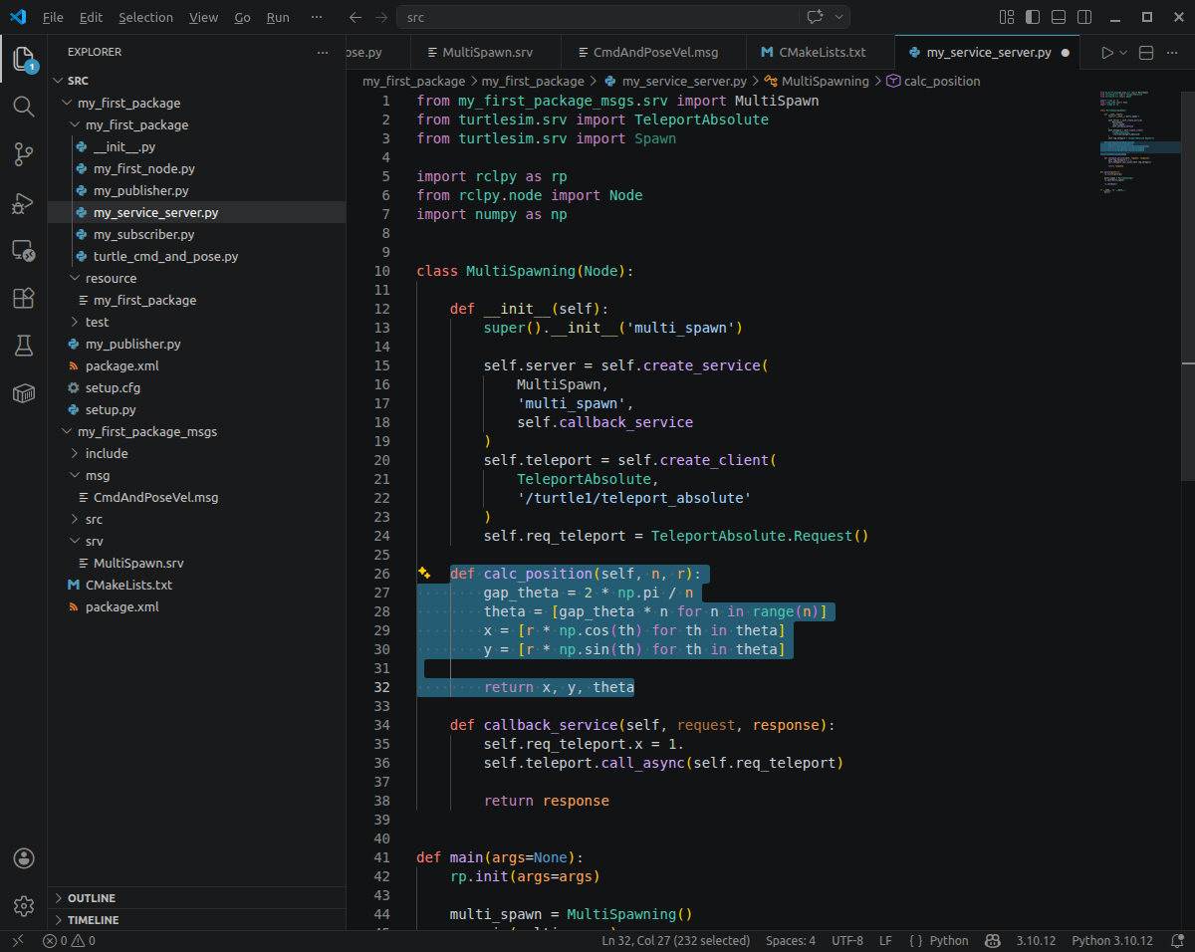Collapse the msg folder

click(x=197, y=475)
